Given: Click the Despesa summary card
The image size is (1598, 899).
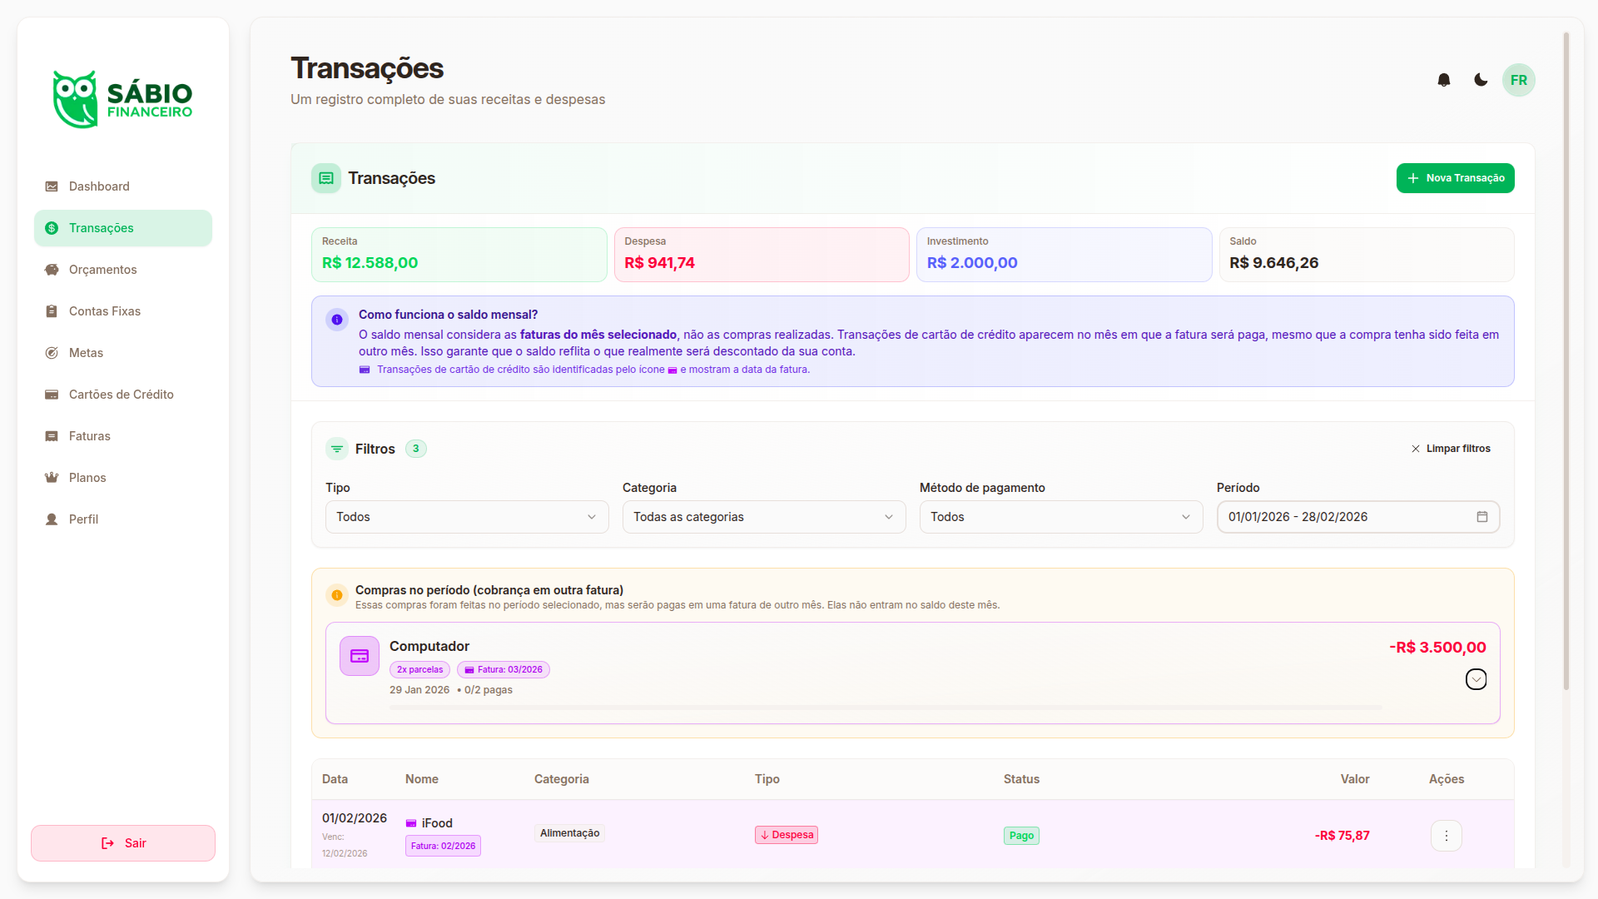Looking at the screenshot, I should coord(762,255).
